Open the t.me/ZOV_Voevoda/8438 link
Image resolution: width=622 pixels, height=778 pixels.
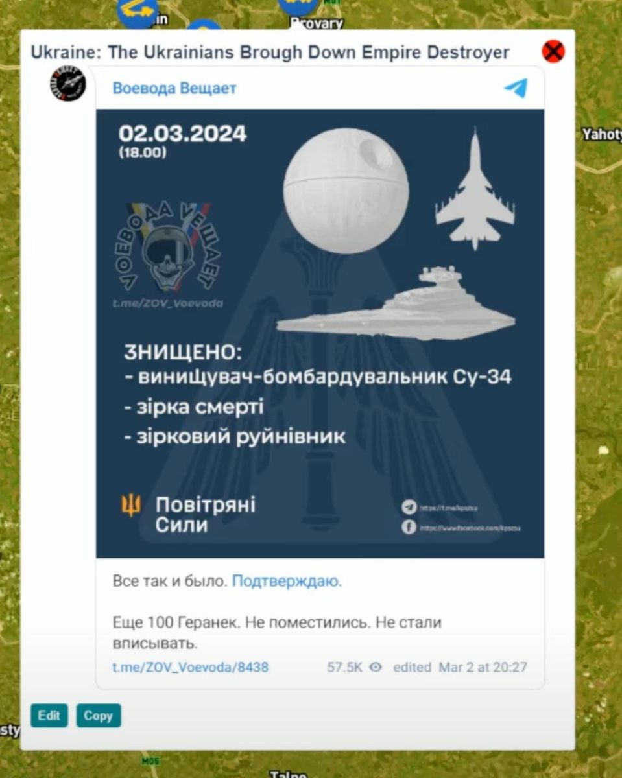click(190, 667)
